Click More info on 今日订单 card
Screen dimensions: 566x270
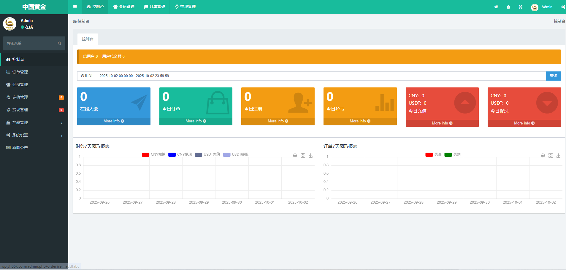coord(196,121)
